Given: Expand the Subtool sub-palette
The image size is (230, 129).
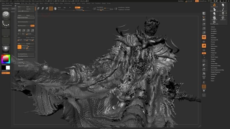Looking at the screenshot, I should click(213, 27).
